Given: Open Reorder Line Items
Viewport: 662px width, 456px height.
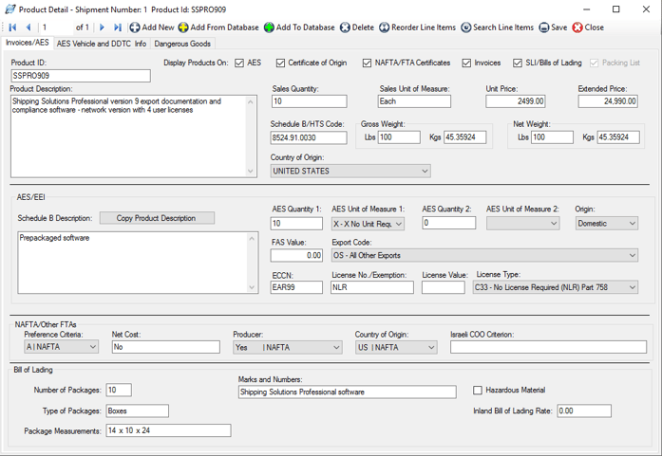Looking at the screenshot, I should [418, 27].
